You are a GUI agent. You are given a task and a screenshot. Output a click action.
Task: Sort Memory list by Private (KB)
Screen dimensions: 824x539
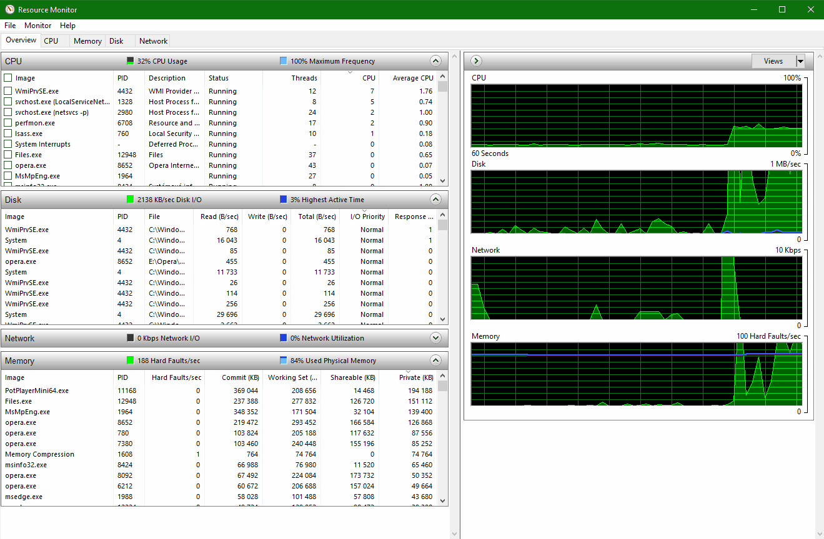[409, 377]
